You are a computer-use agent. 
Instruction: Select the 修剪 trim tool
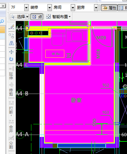point(11,89)
